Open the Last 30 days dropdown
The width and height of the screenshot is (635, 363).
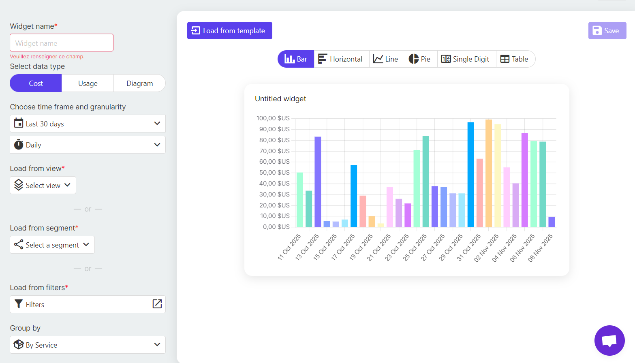pos(88,124)
